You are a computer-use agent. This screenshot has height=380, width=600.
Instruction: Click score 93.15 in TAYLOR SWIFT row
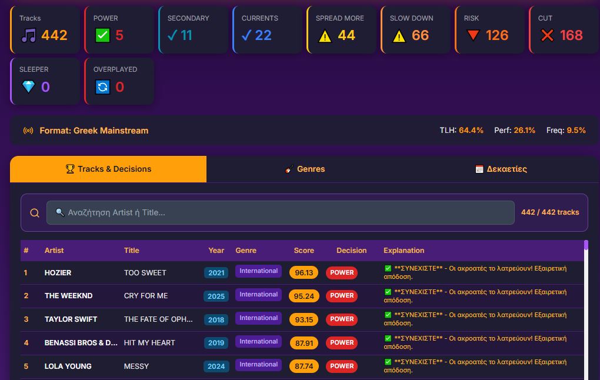(304, 319)
